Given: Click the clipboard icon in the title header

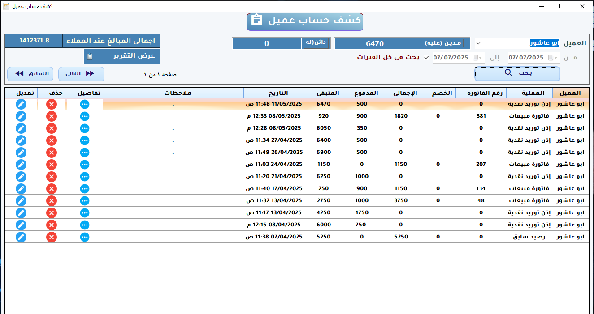Looking at the screenshot, I should coord(256,21).
